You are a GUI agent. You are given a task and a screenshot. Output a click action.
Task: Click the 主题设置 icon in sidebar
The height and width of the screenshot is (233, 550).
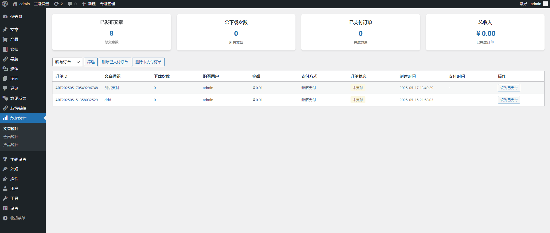tap(5, 159)
